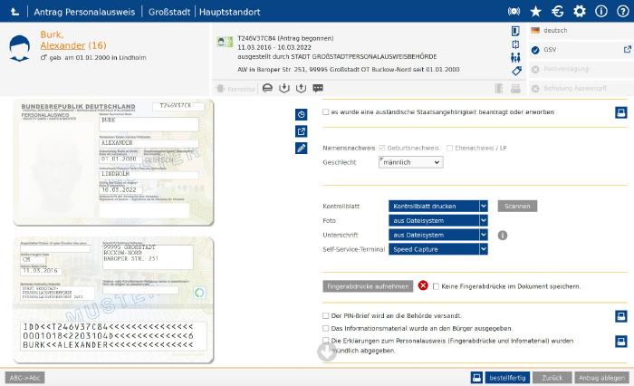Screen dimensions: 634x386
Task: Open settings gear in top bar
Action: point(579,12)
